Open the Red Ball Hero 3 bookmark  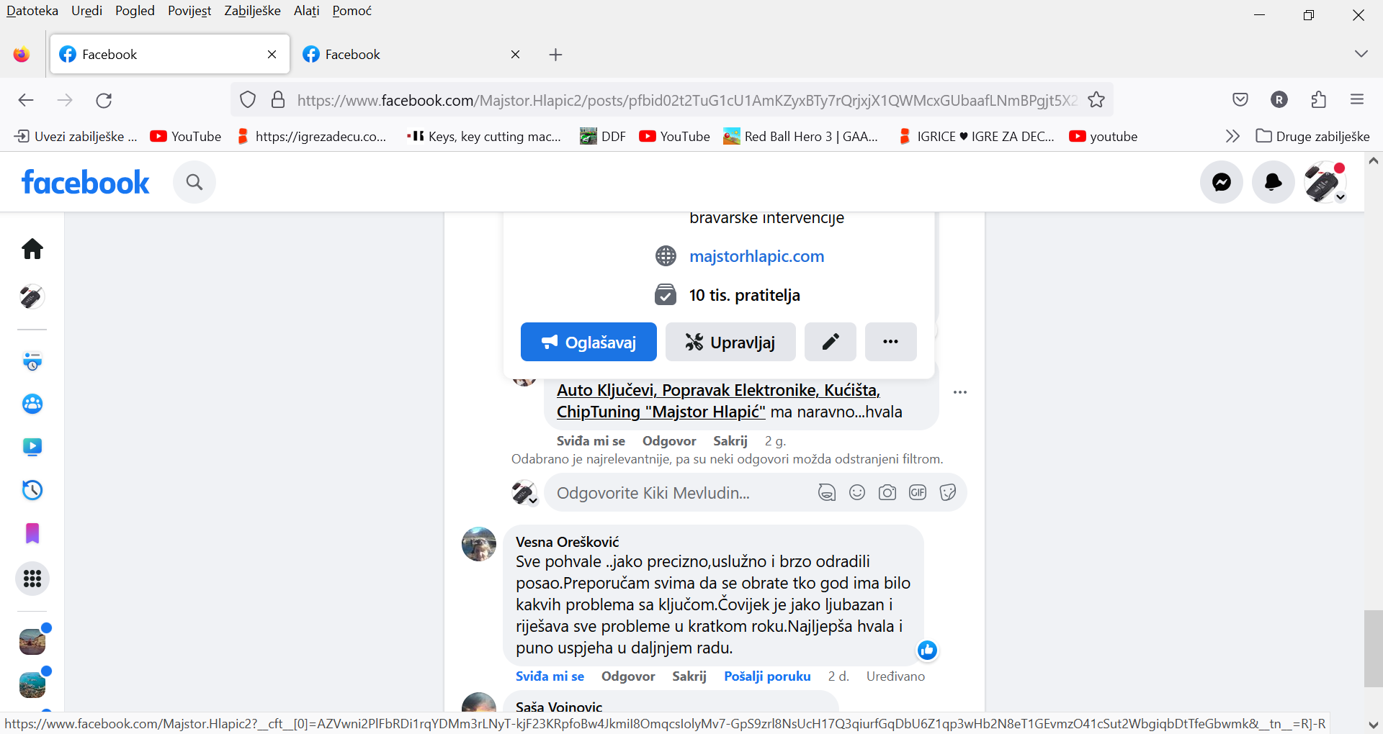pyautogui.click(x=800, y=136)
